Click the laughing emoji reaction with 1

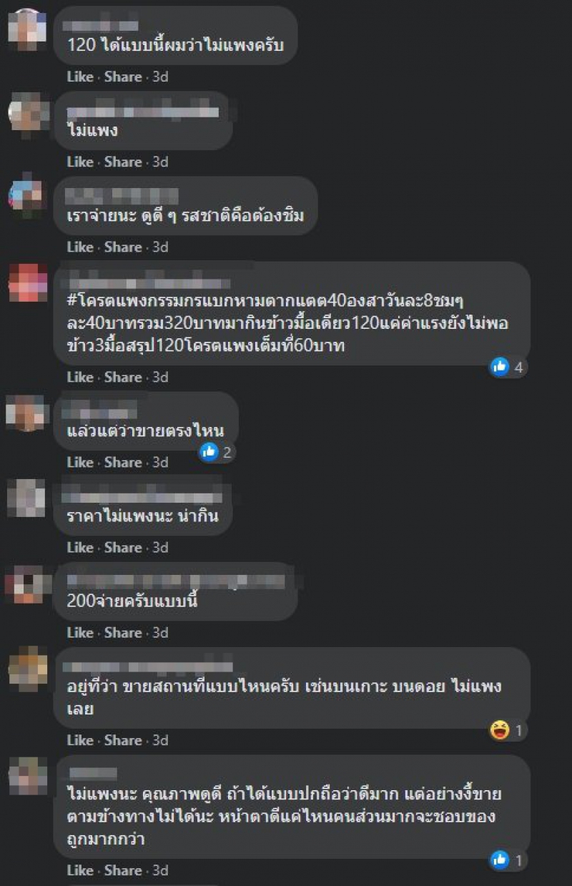499,730
